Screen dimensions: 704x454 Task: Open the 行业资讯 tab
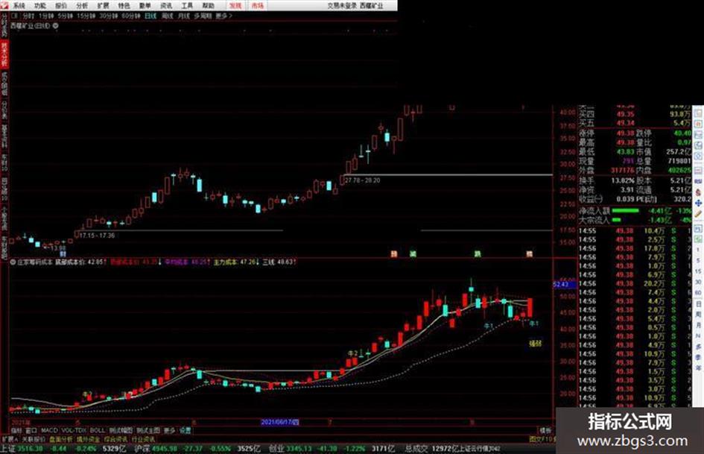click(143, 438)
